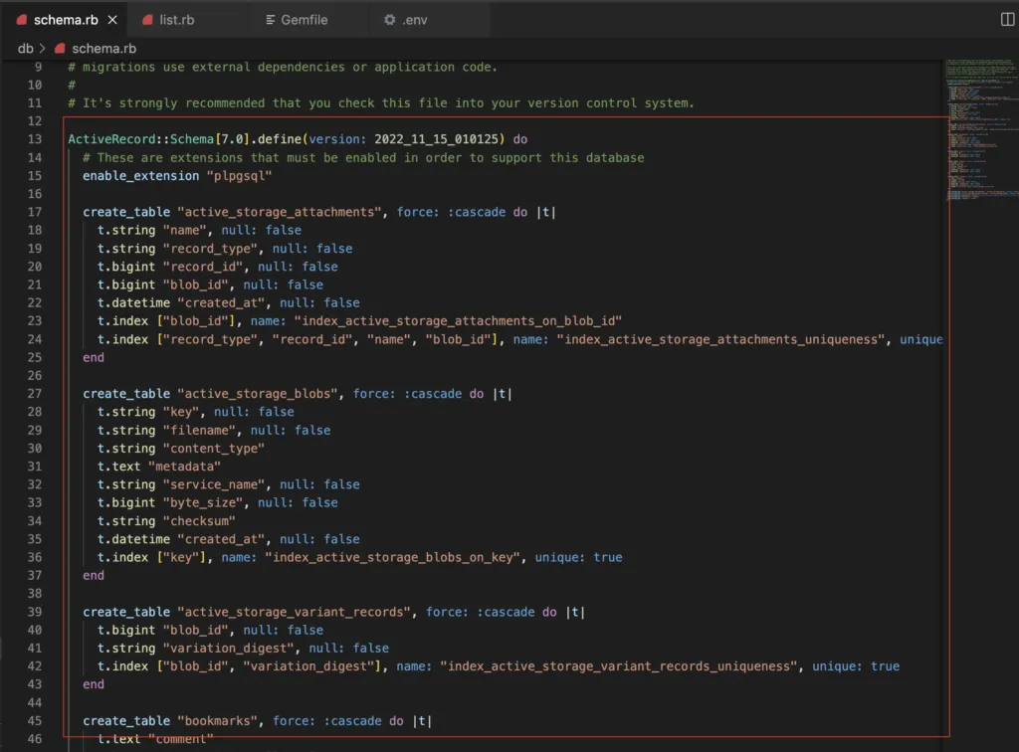This screenshot has width=1019, height=752.
Task: Click line number 45 in gutter
Action: tap(35, 721)
